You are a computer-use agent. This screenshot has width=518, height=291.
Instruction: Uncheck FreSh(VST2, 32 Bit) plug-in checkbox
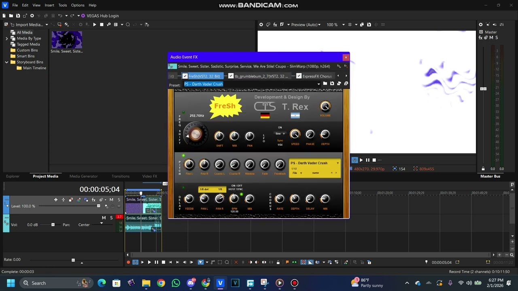click(x=185, y=76)
